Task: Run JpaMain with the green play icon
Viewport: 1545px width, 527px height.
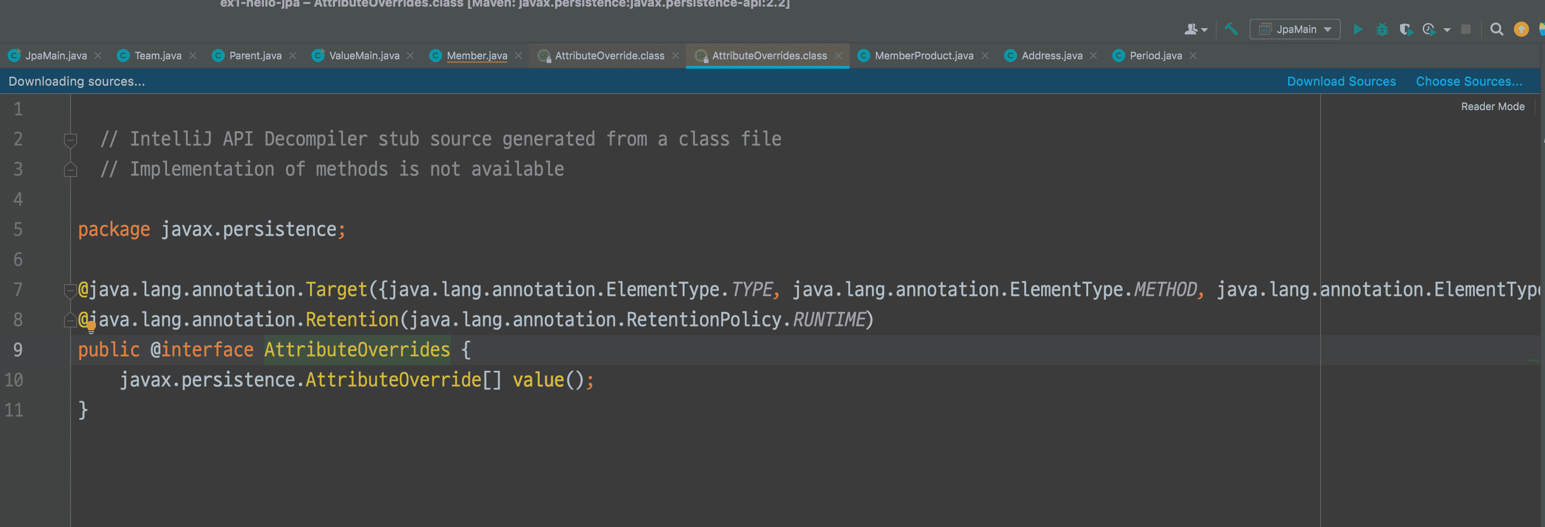Action: (1358, 29)
